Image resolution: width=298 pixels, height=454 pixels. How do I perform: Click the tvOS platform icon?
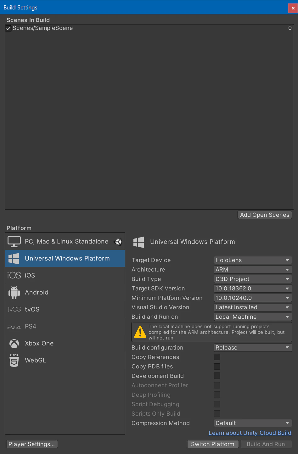pos(14,309)
